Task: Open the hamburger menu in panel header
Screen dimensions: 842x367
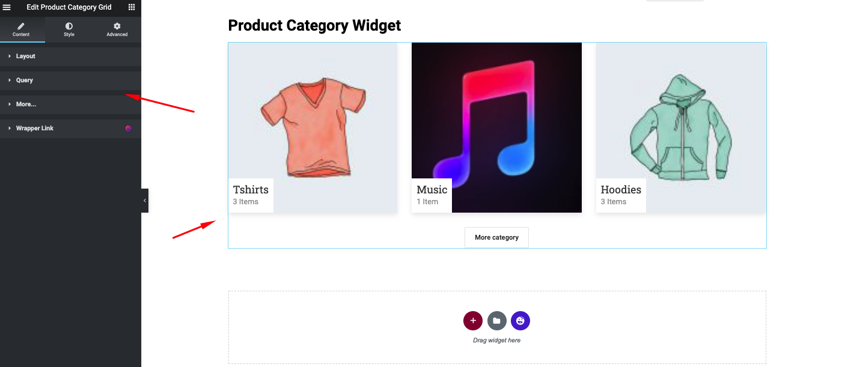Action: click(7, 7)
